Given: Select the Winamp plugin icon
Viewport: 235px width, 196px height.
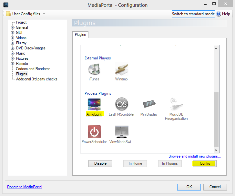Looking at the screenshot, I should click(x=122, y=69).
